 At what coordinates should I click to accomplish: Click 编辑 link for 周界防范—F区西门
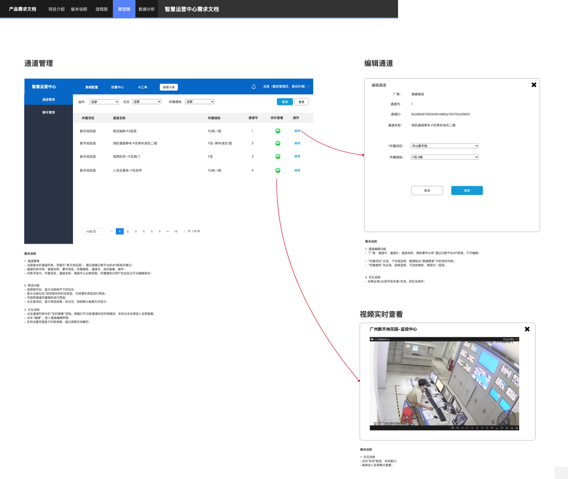(297, 156)
